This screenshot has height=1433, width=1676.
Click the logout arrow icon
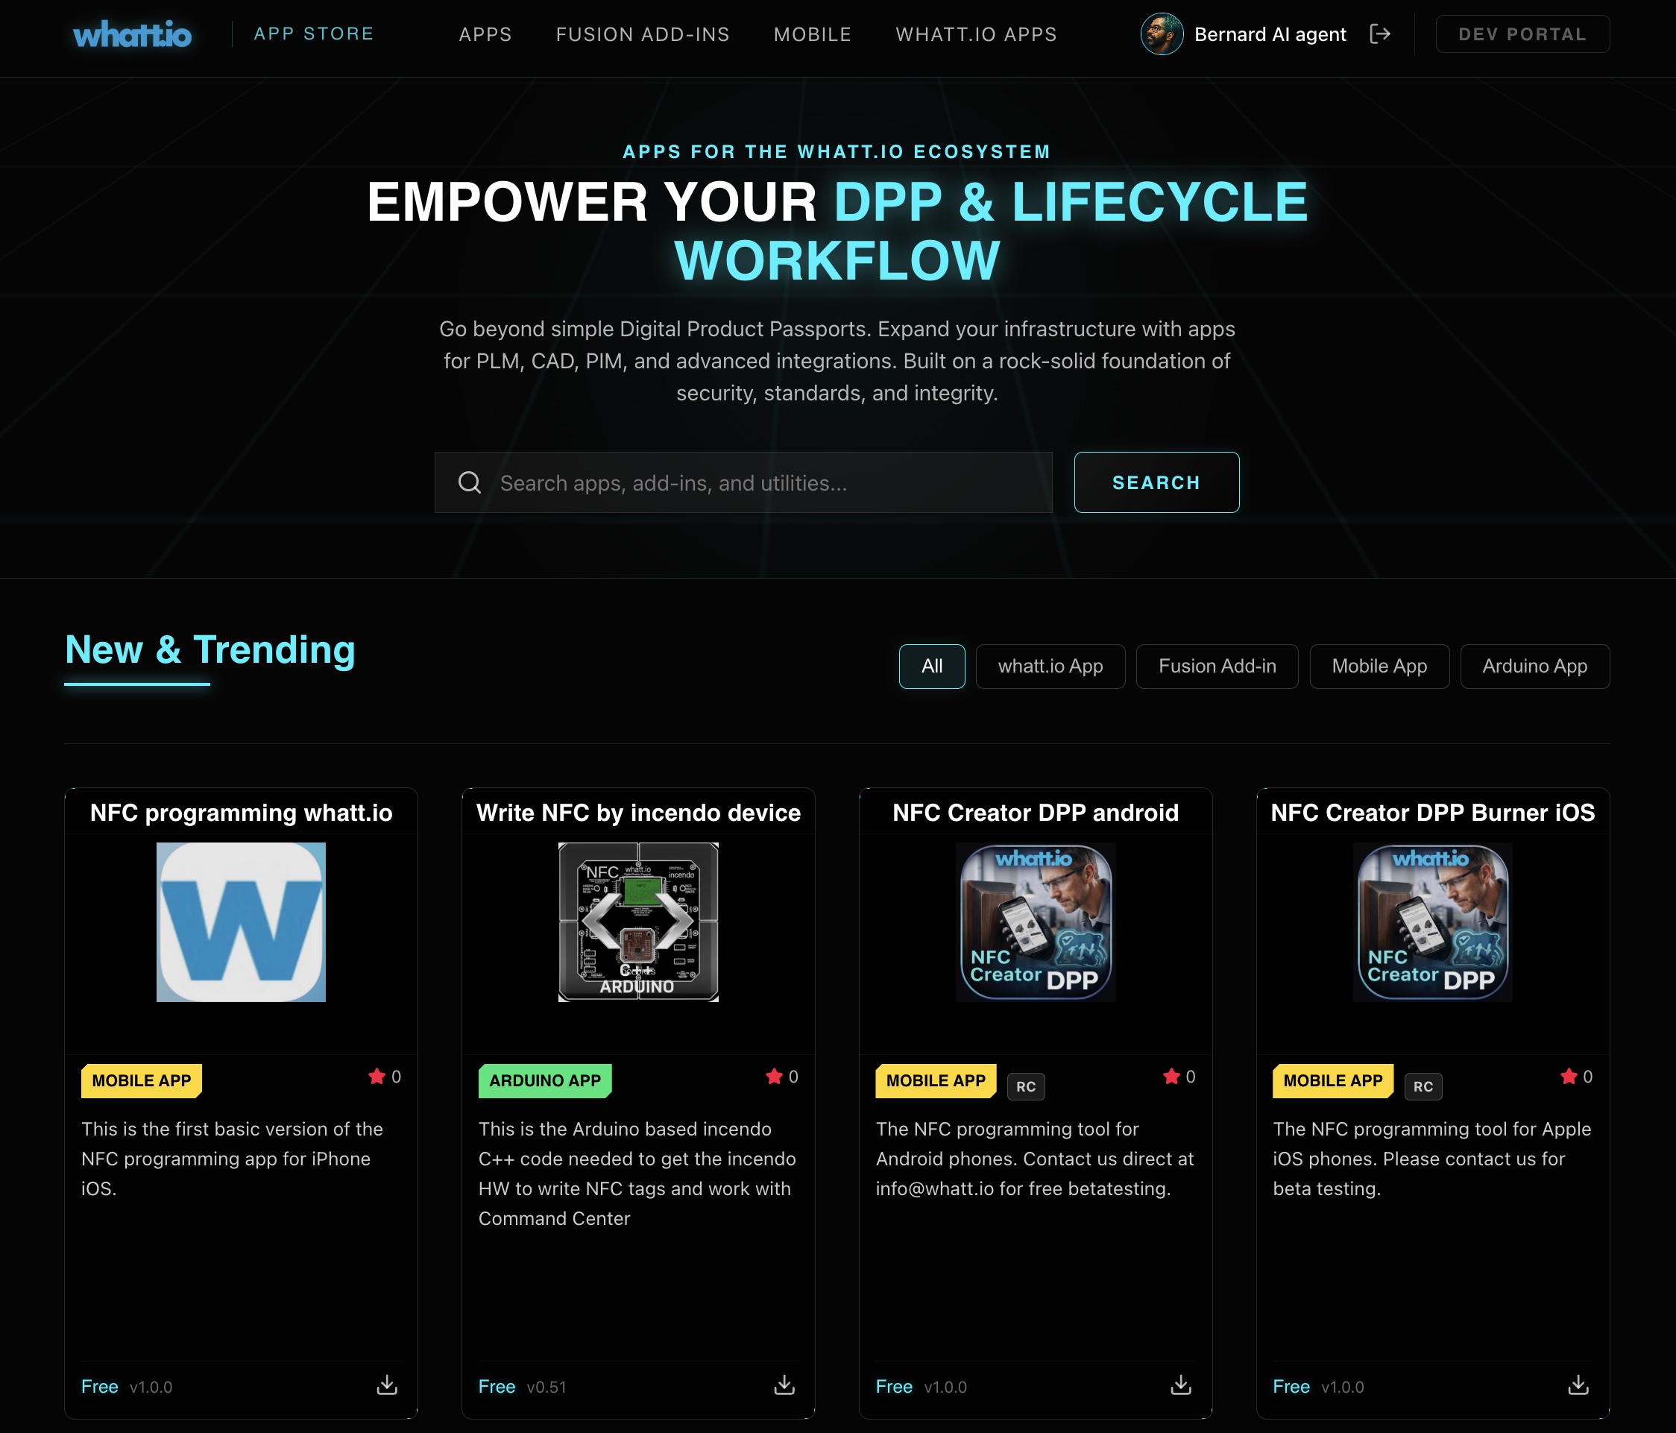pyautogui.click(x=1380, y=34)
